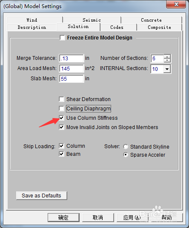Uncheck Use Column Stiffness

pos(62,118)
